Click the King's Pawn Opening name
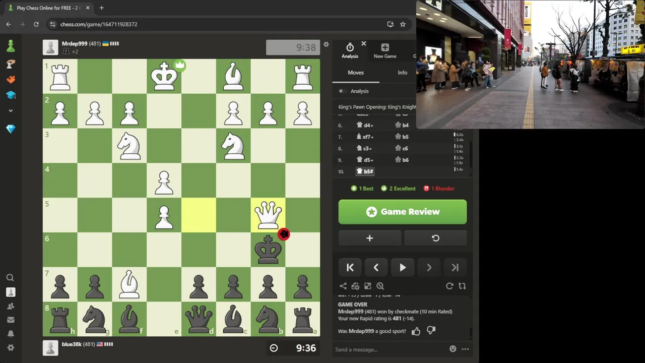 point(377,107)
